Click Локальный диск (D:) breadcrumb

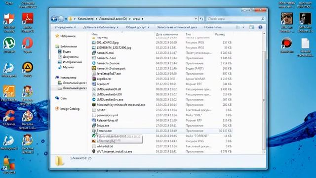point(113,19)
